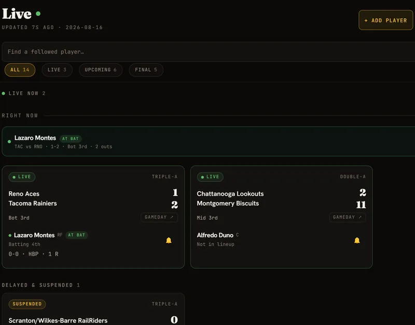Click the Scranton/Wilkes-Barre RailRiders team name

coord(58,320)
